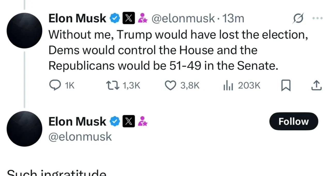View analytics showing 203K views

[x=228, y=86]
